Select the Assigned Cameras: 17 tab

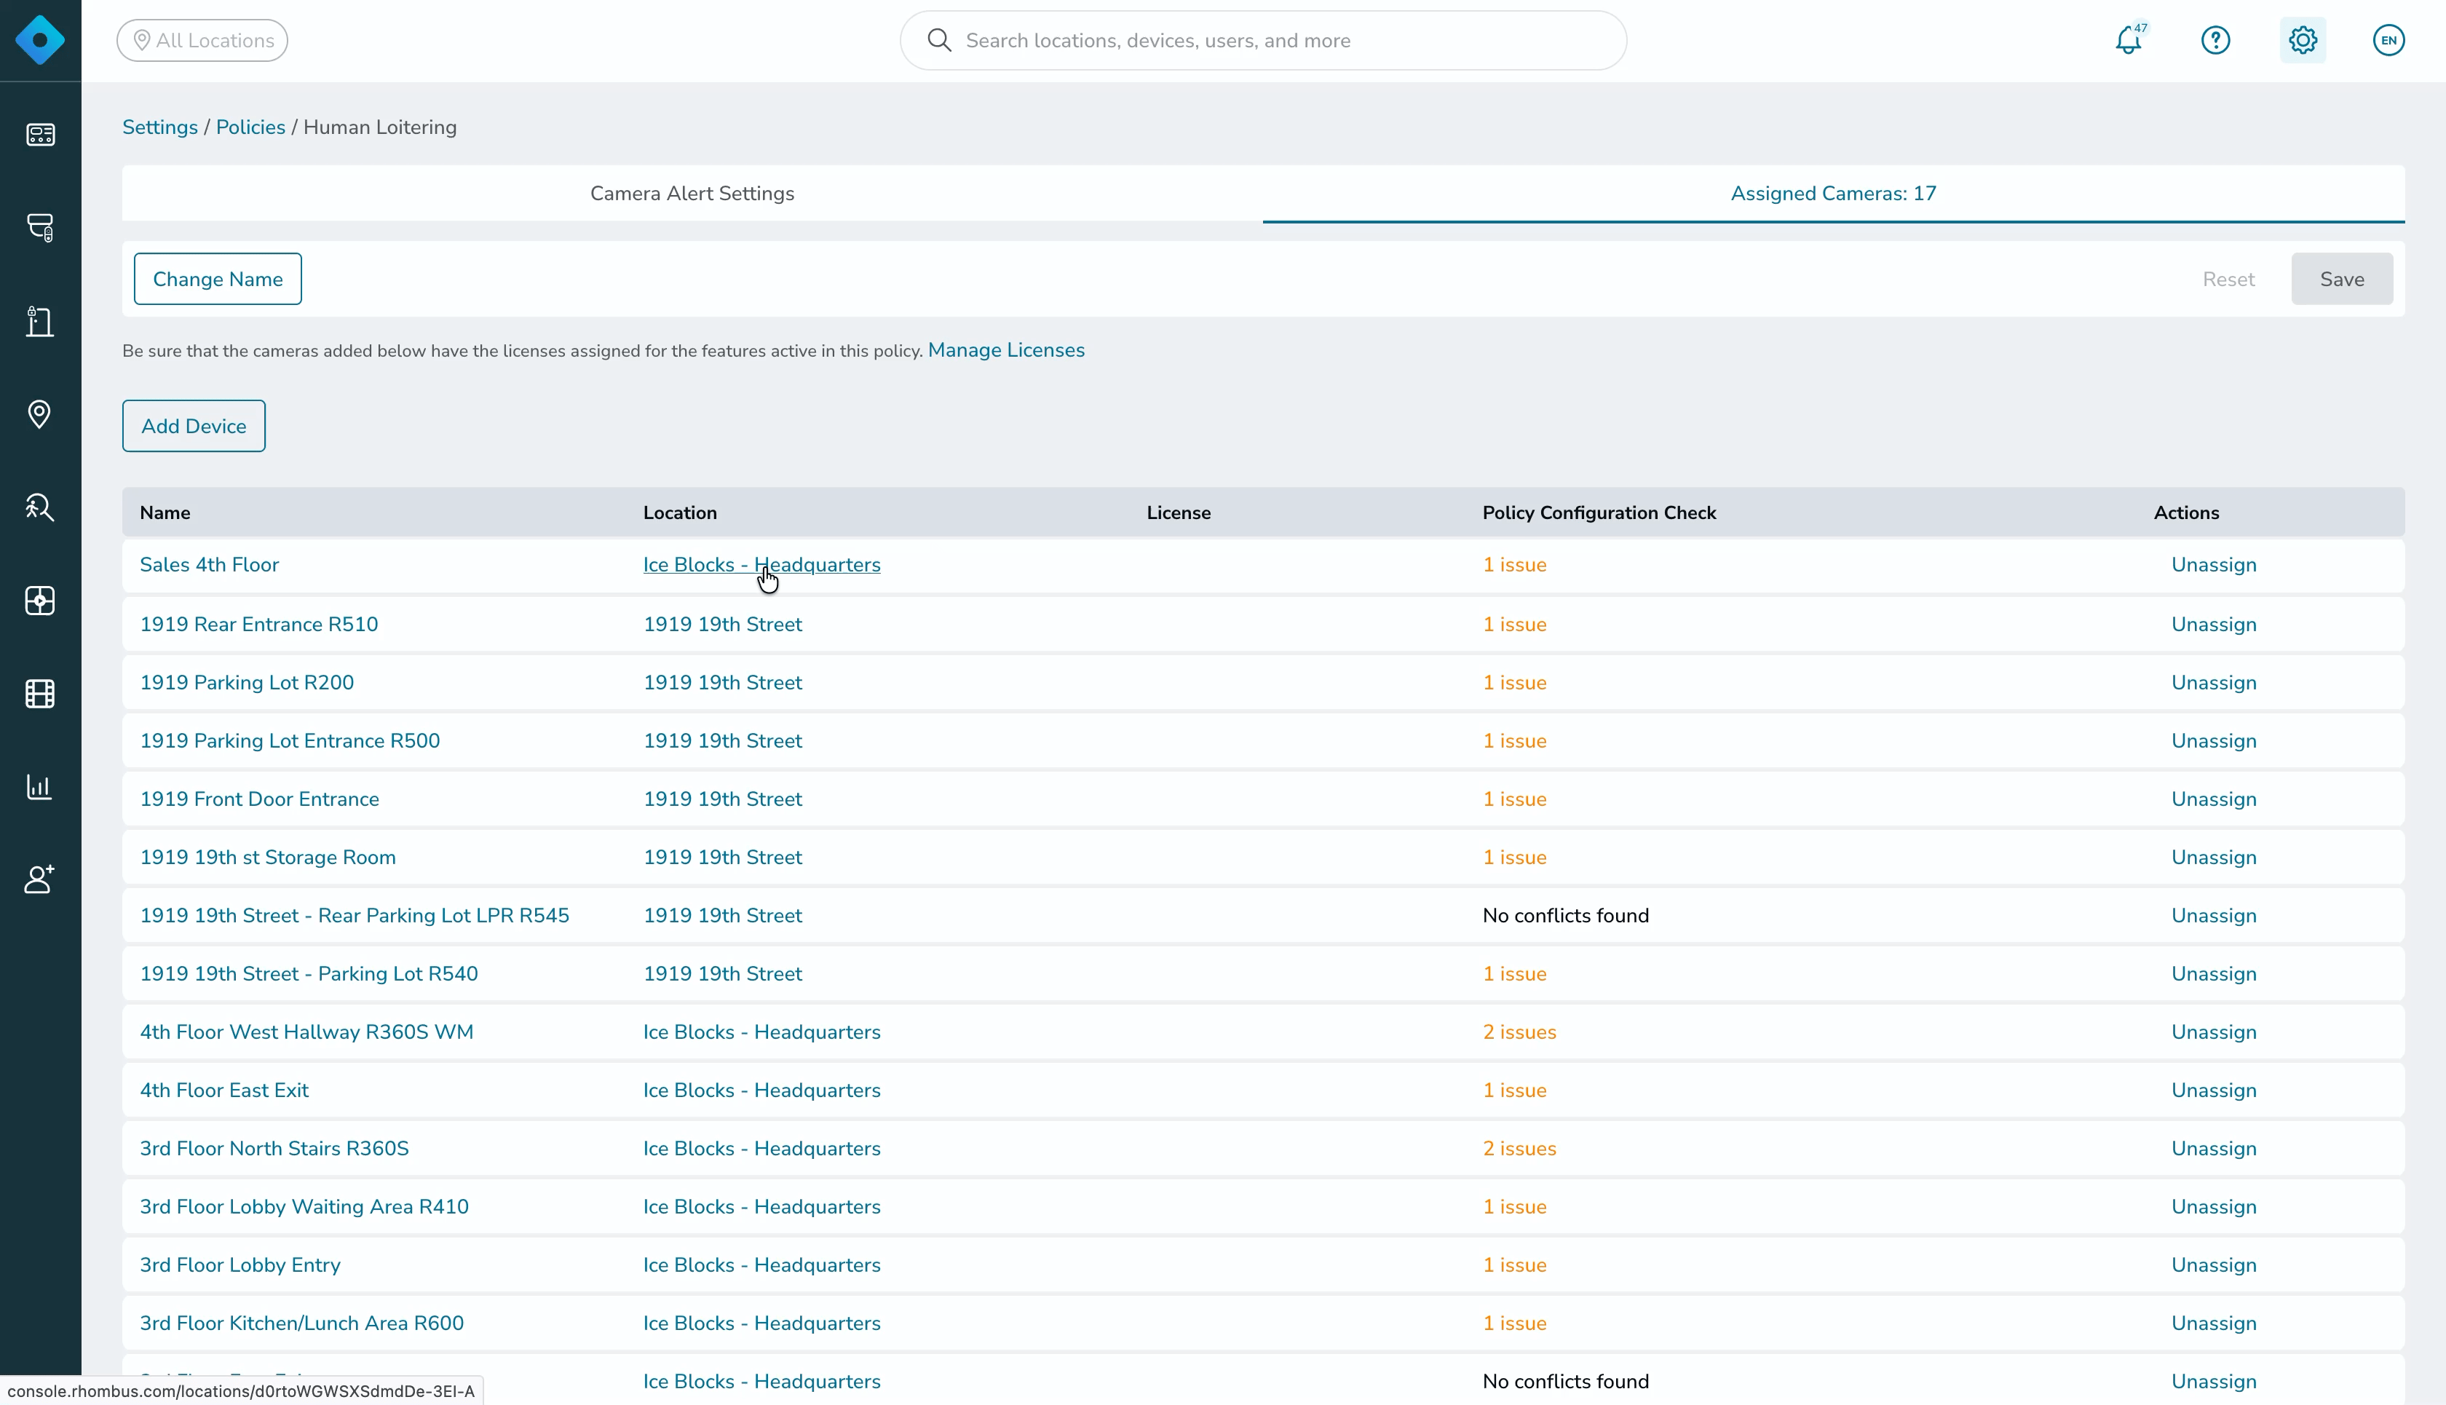click(x=1833, y=193)
